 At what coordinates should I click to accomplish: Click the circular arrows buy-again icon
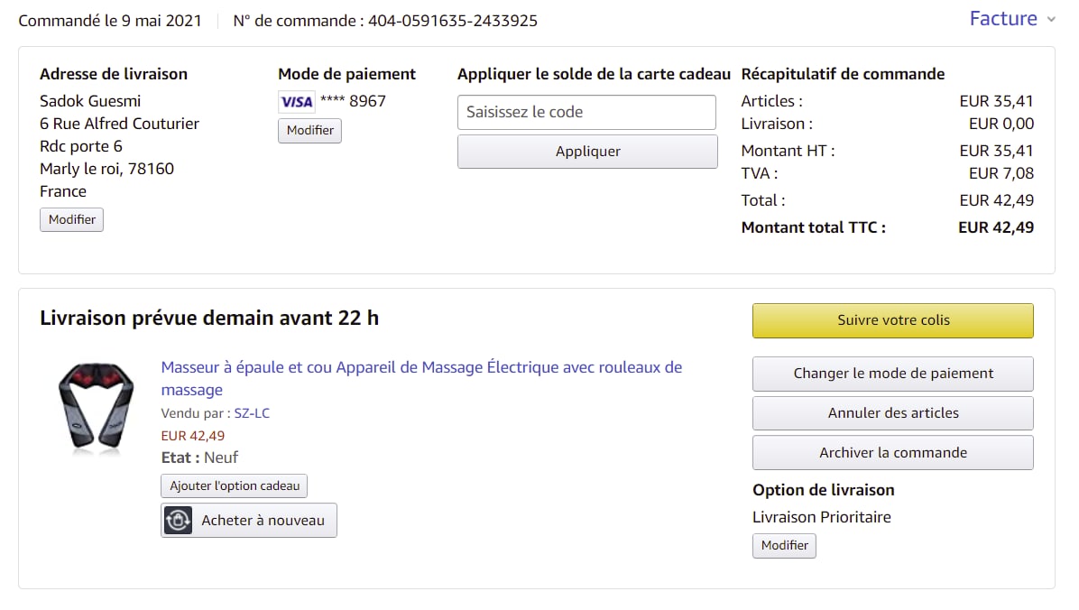coord(178,521)
